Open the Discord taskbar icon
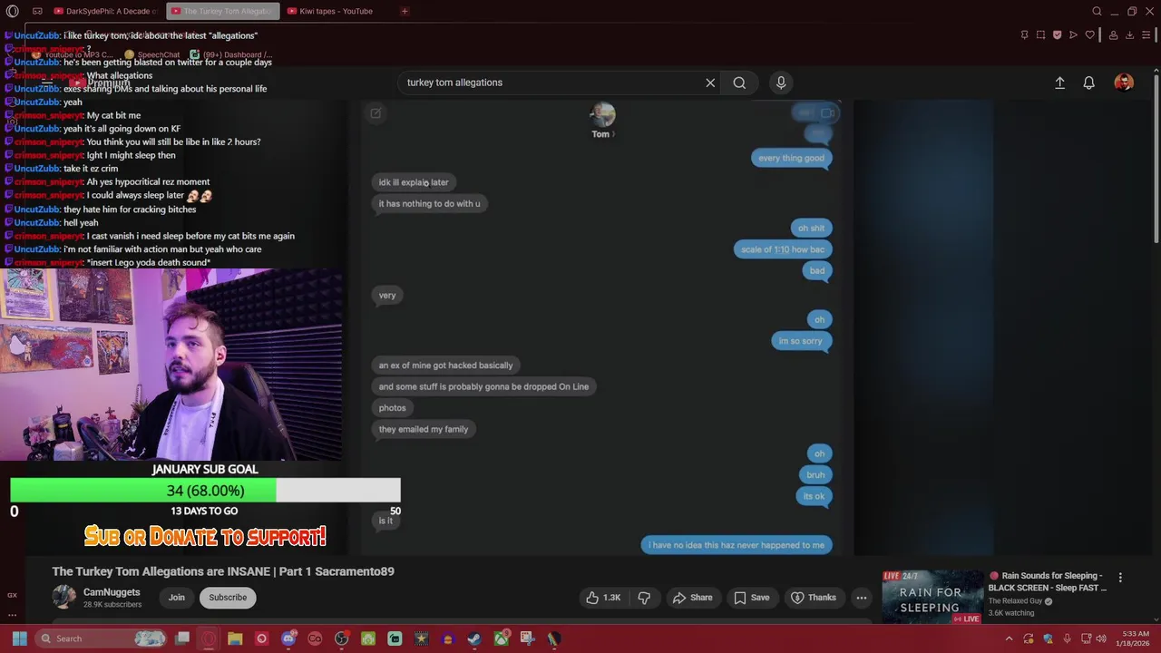 tap(288, 638)
